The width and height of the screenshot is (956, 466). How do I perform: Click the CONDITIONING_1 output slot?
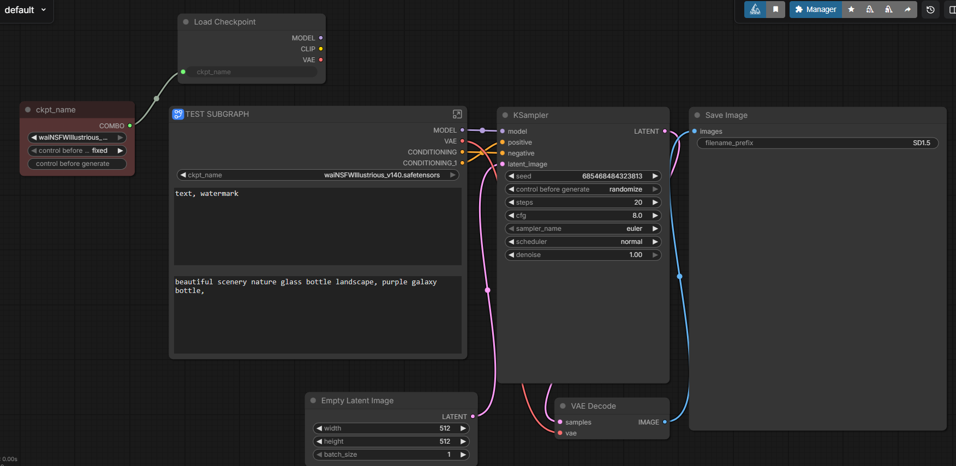click(x=462, y=163)
